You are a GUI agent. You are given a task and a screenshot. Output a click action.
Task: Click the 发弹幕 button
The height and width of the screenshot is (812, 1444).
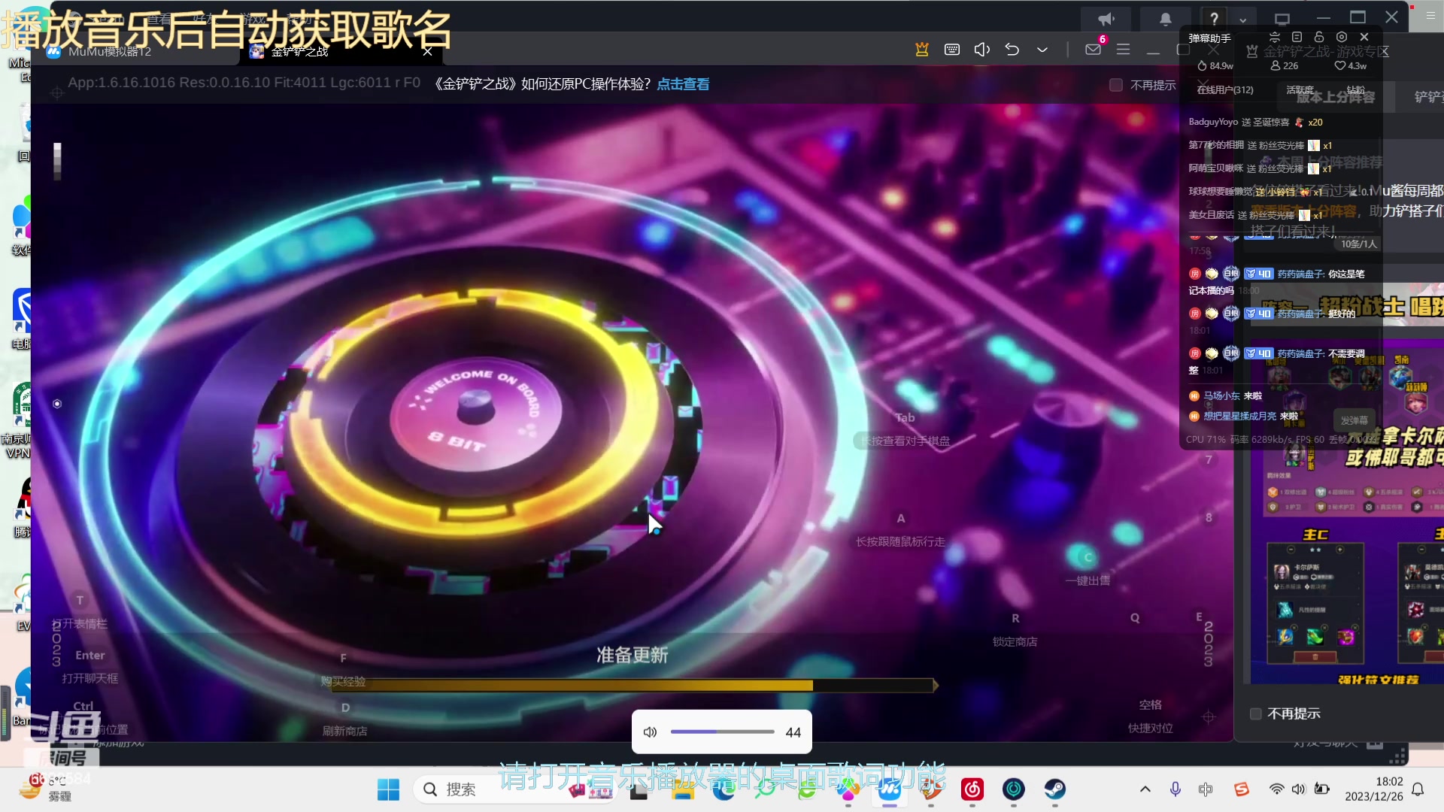point(1354,420)
